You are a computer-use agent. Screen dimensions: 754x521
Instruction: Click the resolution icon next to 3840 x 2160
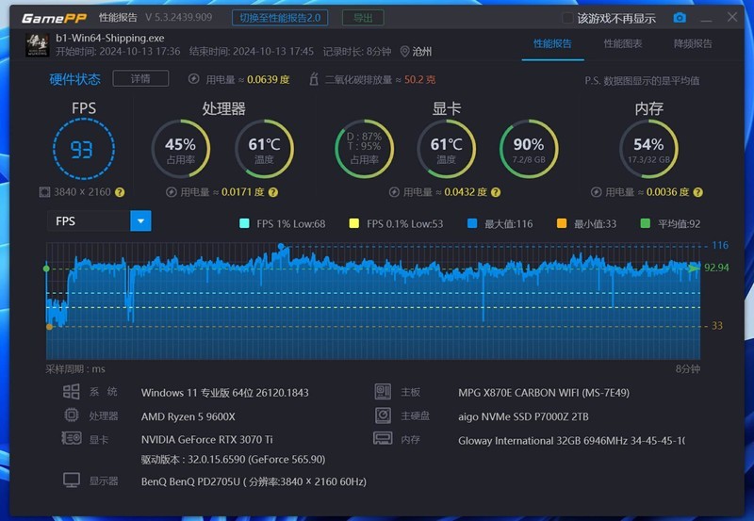pyautogui.click(x=44, y=192)
